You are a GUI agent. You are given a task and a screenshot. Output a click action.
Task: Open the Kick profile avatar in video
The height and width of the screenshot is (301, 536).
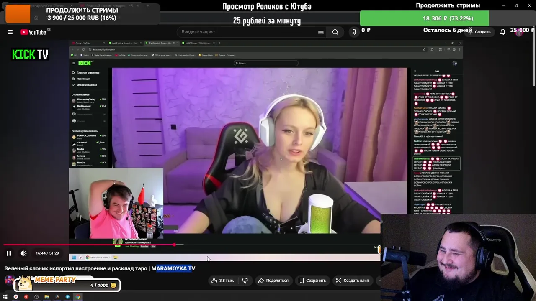[x=455, y=63]
